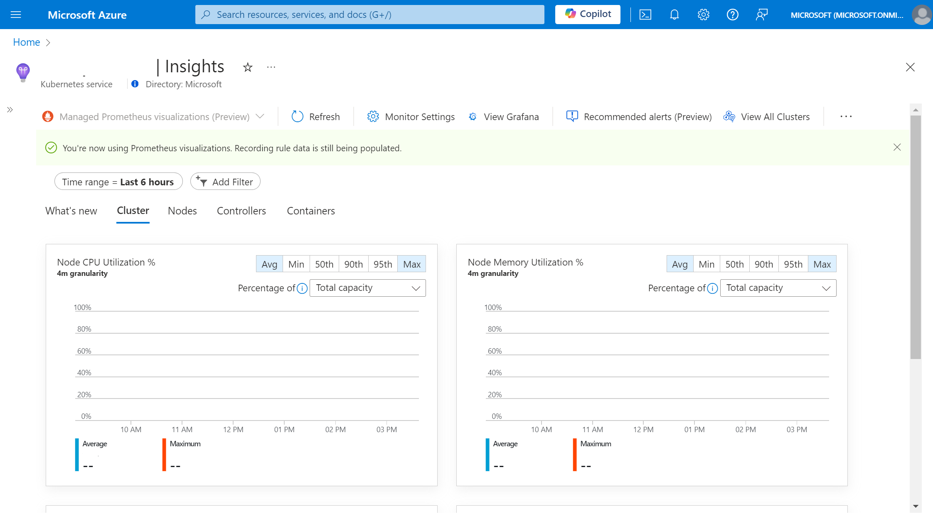Click the Copilot icon in toolbar

coord(587,14)
